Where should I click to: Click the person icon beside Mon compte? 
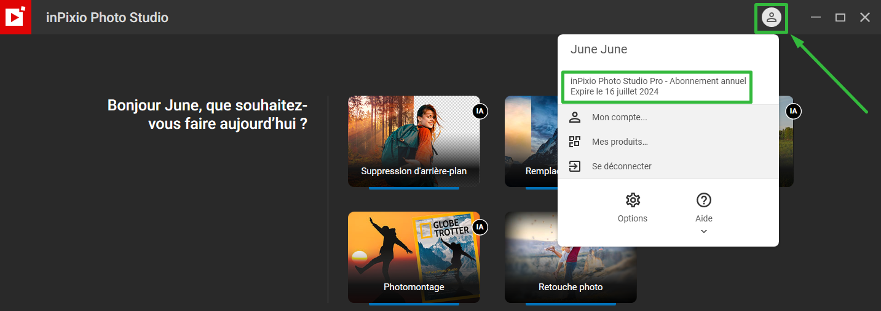point(575,117)
